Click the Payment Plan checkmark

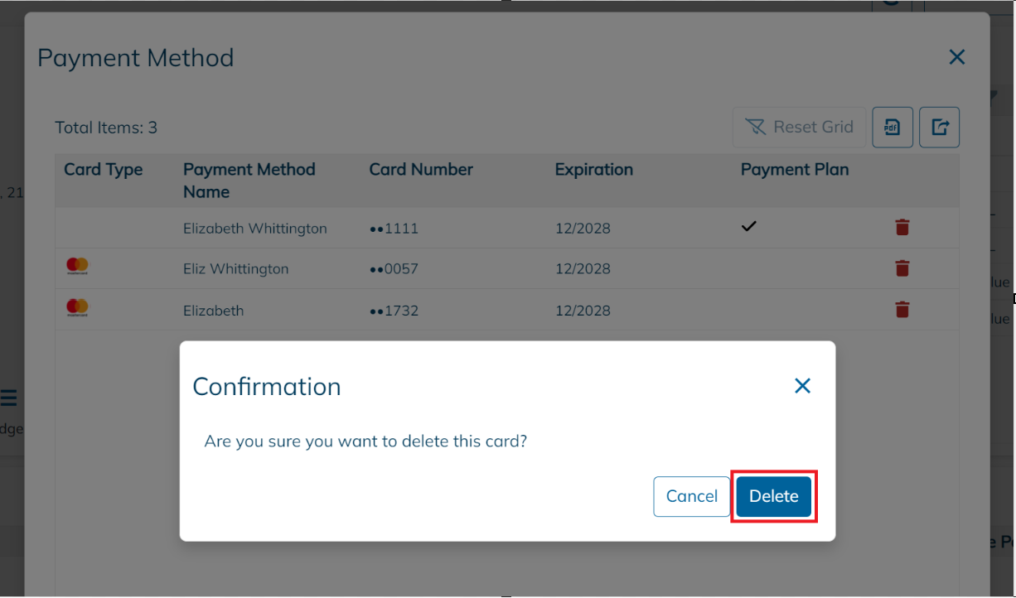pyautogui.click(x=748, y=226)
